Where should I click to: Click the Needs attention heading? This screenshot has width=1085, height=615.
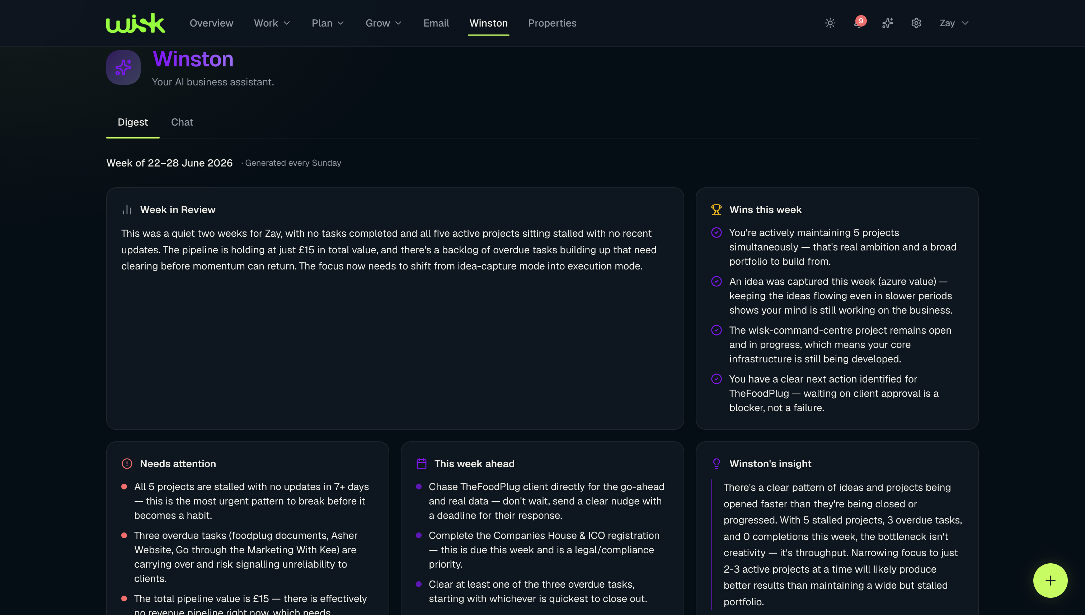(178, 463)
